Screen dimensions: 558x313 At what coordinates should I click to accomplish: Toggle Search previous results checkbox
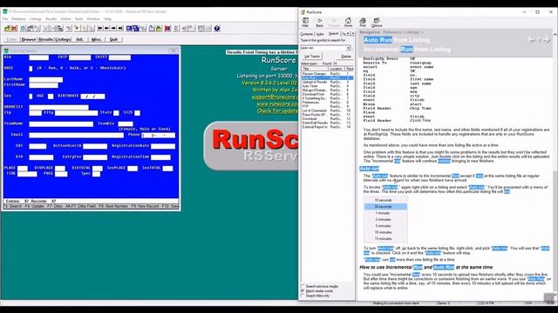point(303,286)
